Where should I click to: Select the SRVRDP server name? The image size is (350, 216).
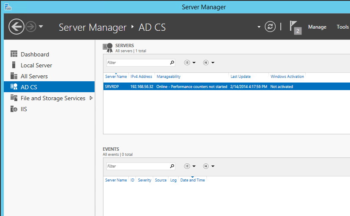(112, 87)
